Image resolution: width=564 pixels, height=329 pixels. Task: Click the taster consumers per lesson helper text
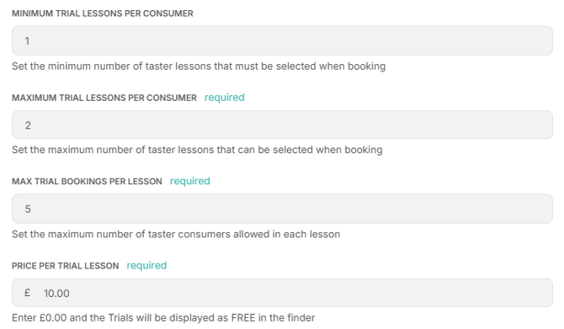176,234
